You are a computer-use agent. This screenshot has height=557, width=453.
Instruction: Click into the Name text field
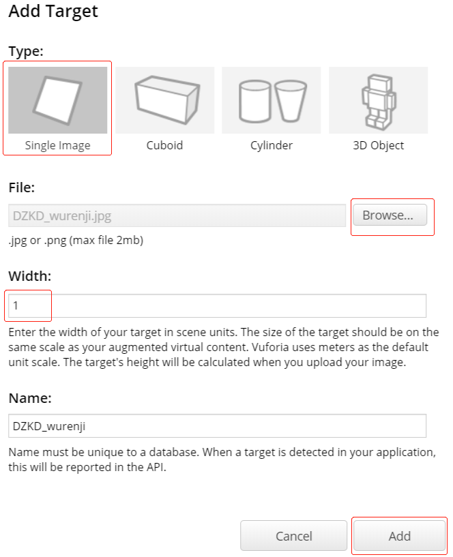point(218,426)
